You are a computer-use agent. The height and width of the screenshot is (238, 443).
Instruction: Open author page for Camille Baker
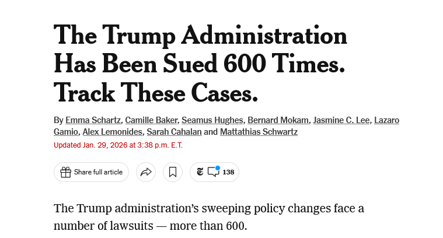[x=151, y=120]
